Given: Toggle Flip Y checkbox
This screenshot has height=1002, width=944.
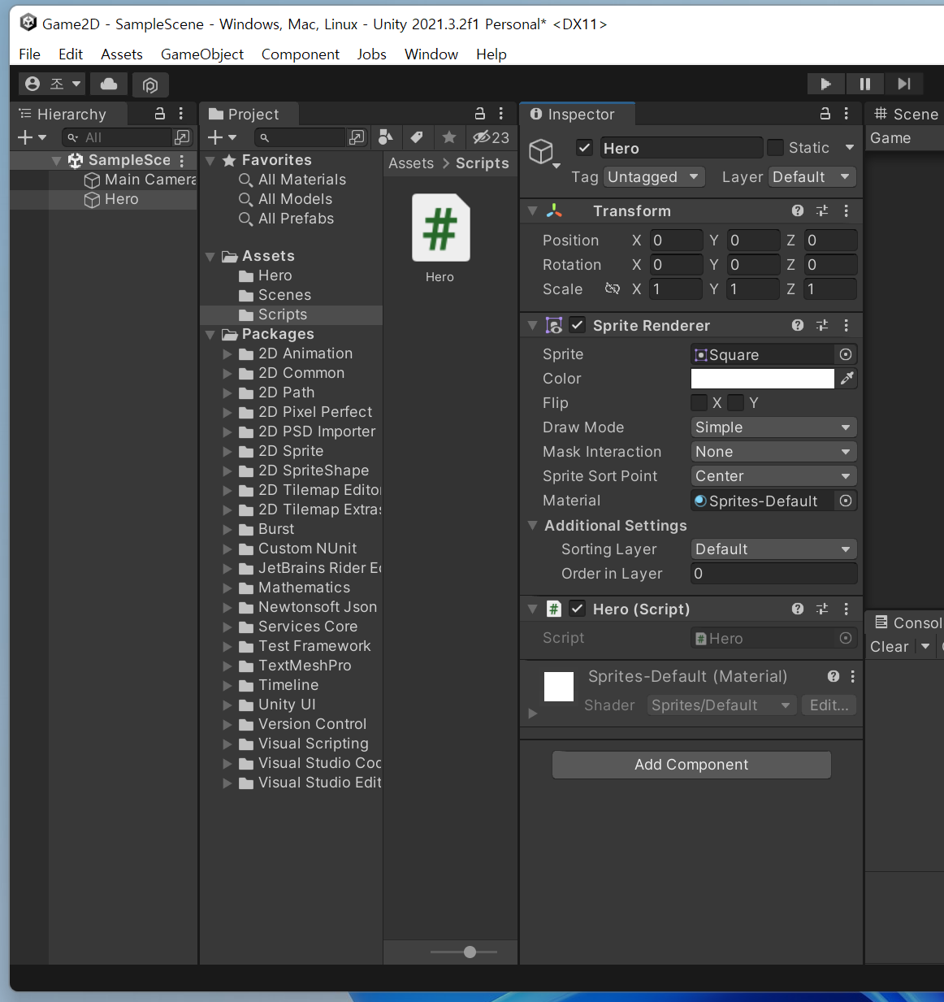Looking at the screenshot, I should click(x=736, y=403).
